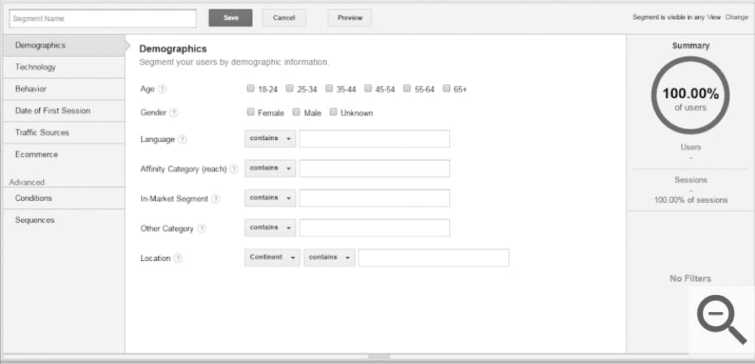Image resolution: width=755 pixels, height=364 pixels.
Task: Open help tooltip next to Language
Action: [x=182, y=139]
